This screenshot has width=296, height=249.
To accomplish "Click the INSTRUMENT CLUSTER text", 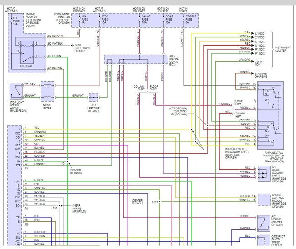I will (x=283, y=49).
